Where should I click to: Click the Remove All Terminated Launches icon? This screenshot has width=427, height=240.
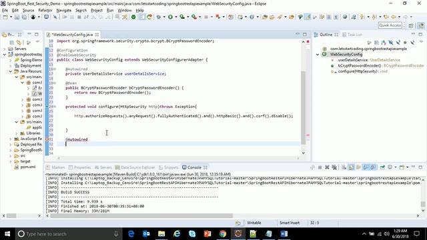(x=334, y=167)
